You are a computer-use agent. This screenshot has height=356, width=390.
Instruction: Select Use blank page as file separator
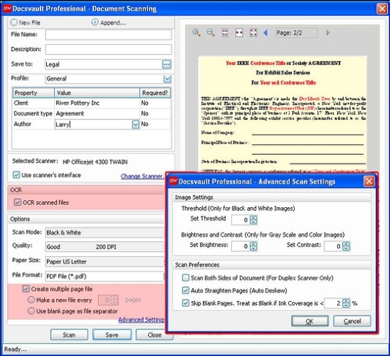coord(31,311)
